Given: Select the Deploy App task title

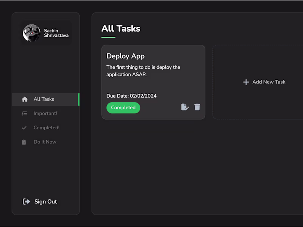Looking at the screenshot, I should coord(125,56).
